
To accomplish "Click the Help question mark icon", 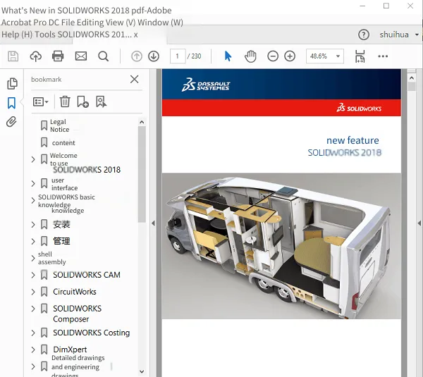I will [x=364, y=35].
